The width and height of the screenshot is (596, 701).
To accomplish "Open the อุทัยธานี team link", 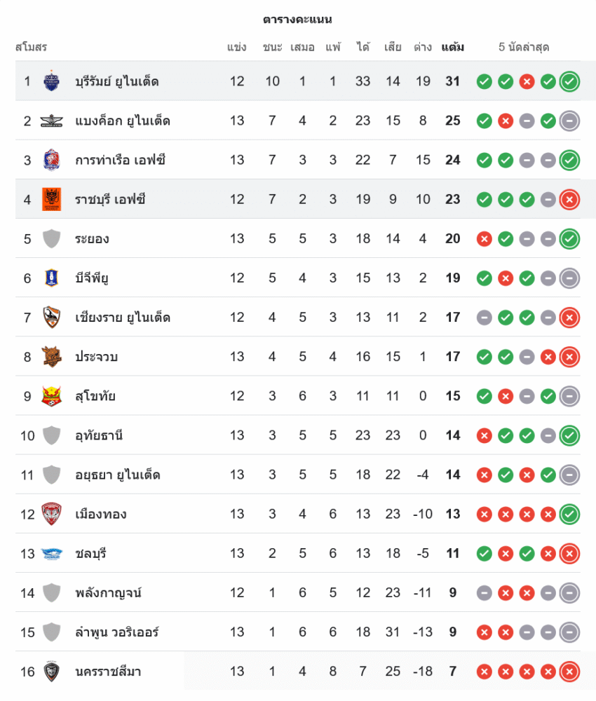I will pos(99,435).
